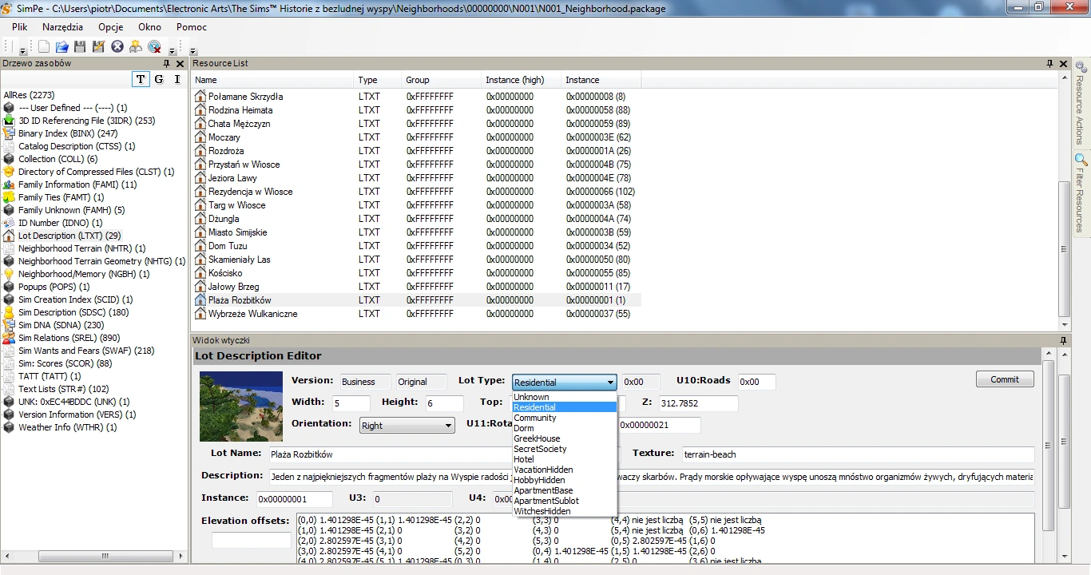Click the Z coordinate field 312.7852
The height and width of the screenshot is (575, 1091).
coord(698,403)
